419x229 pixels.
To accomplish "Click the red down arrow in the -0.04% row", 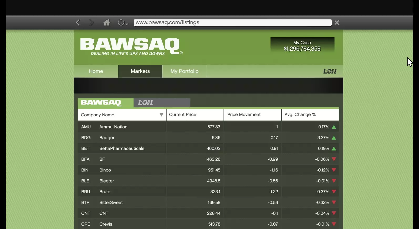I will pyautogui.click(x=334, y=213).
